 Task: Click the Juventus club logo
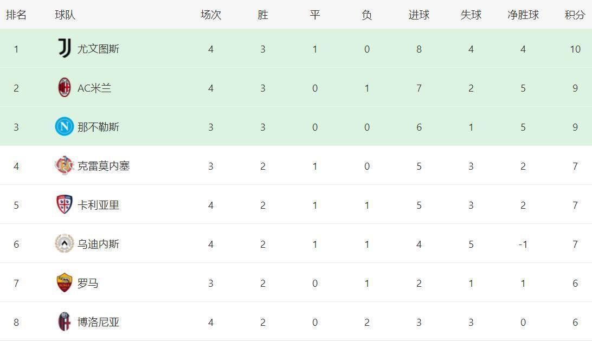(x=65, y=49)
